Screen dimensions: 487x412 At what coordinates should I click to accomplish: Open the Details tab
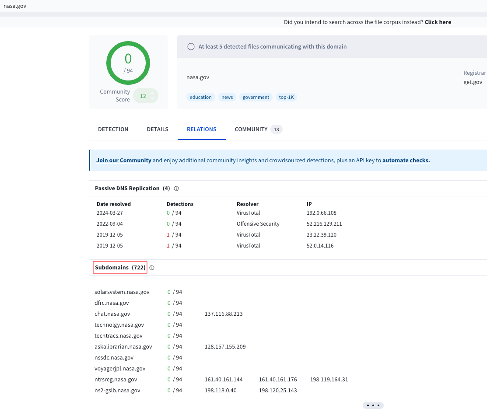(158, 129)
